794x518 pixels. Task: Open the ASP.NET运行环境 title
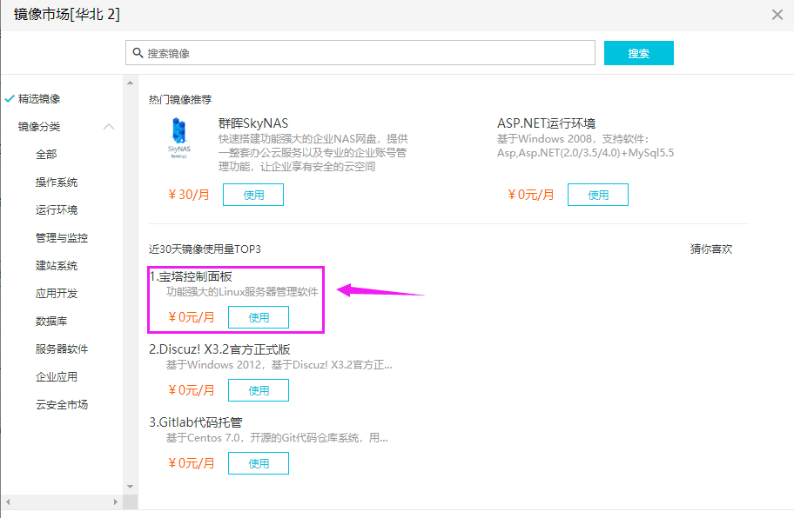(547, 123)
